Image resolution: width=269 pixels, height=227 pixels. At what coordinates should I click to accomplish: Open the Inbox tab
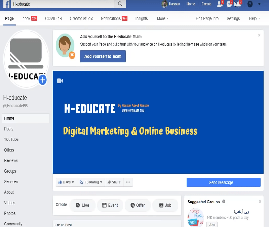29,18
